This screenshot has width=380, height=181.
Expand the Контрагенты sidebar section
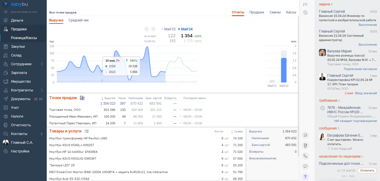(42, 90)
